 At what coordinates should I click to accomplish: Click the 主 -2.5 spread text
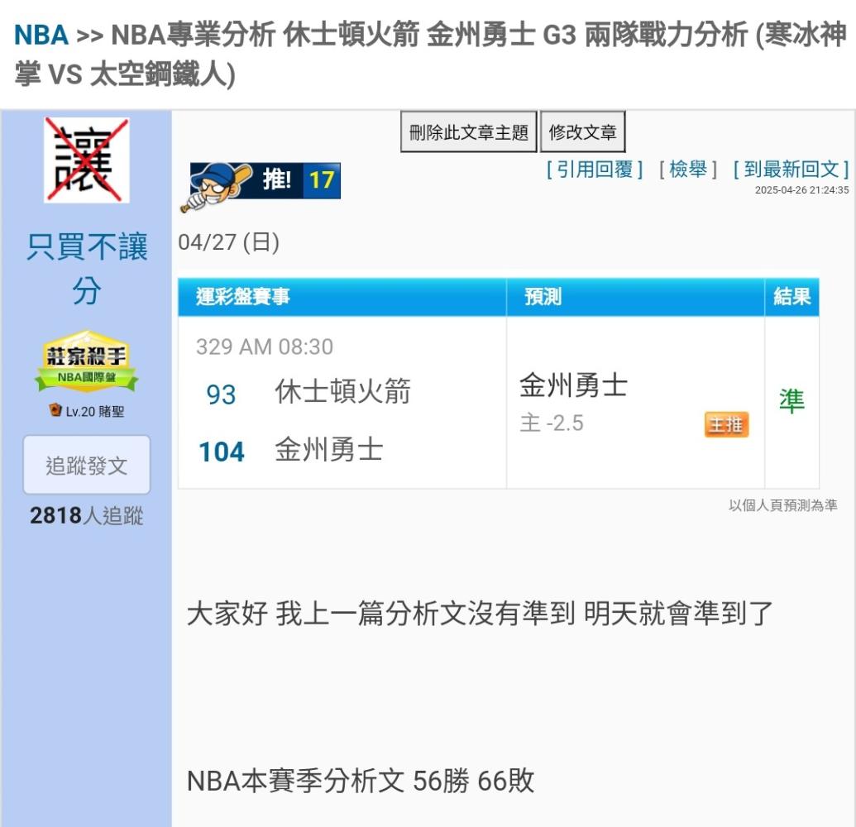(552, 423)
